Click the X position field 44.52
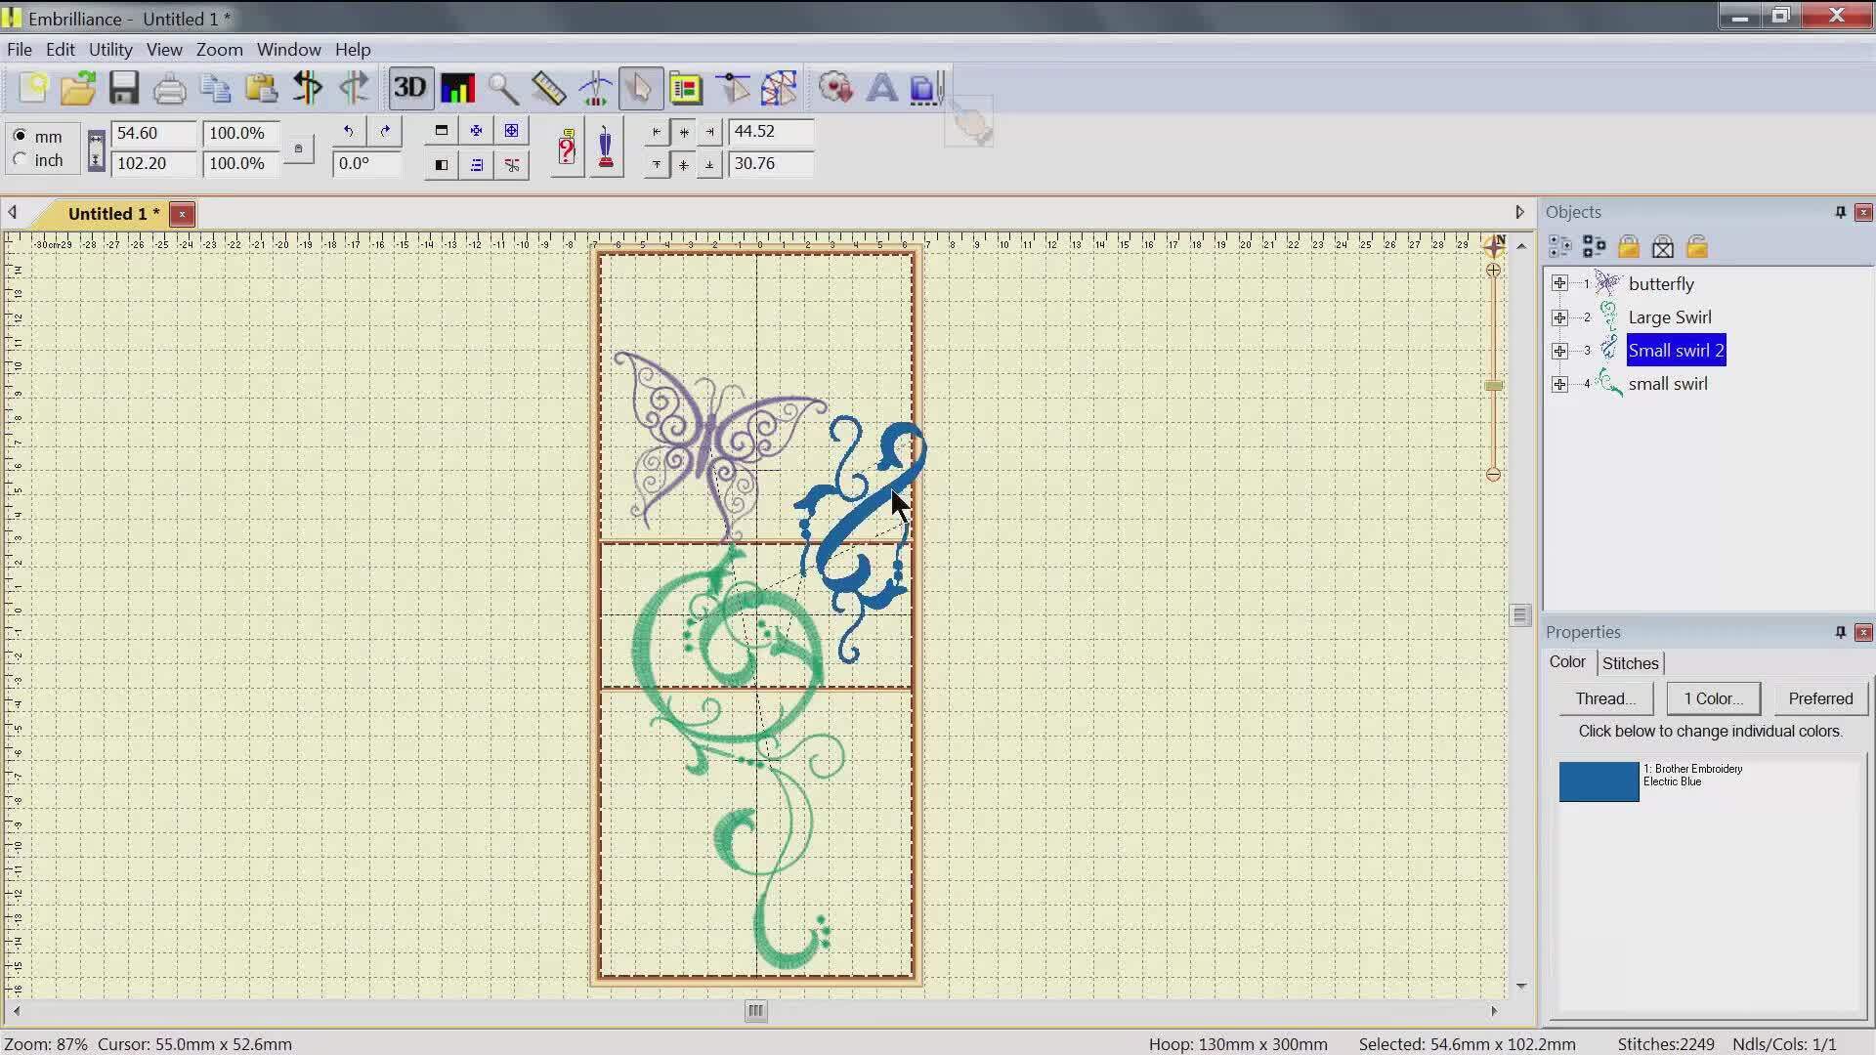The image size is (1876, 1055). tap(771, 132)
